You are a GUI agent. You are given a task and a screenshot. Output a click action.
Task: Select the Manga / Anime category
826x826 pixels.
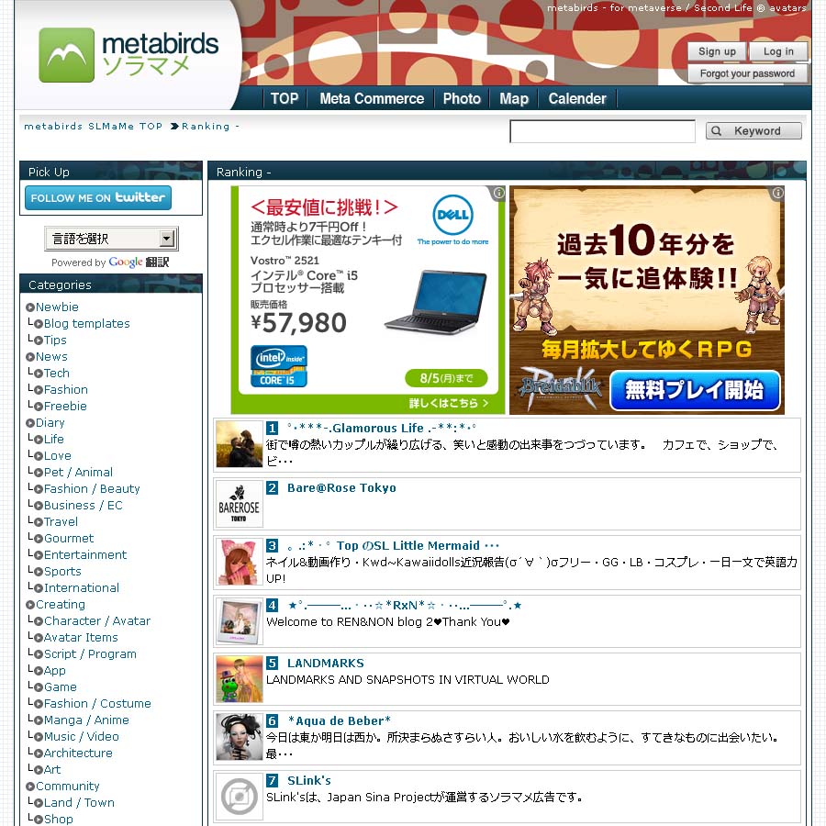[86, 720]
